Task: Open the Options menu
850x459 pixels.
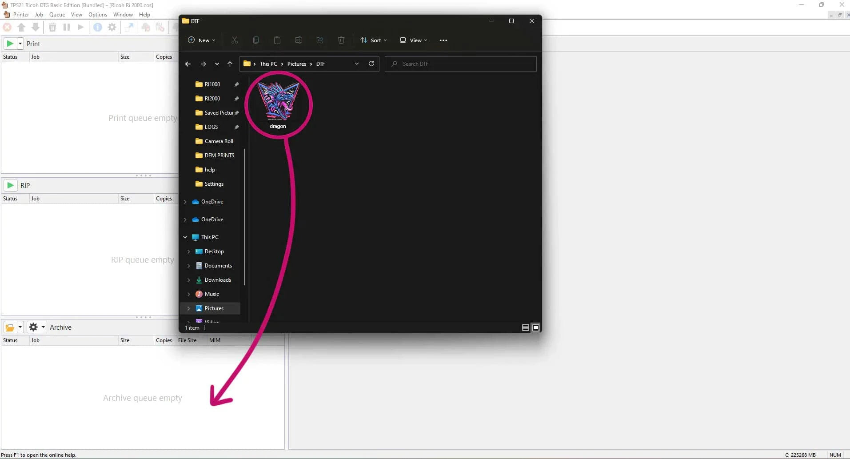Action: (x=97, y=15)
